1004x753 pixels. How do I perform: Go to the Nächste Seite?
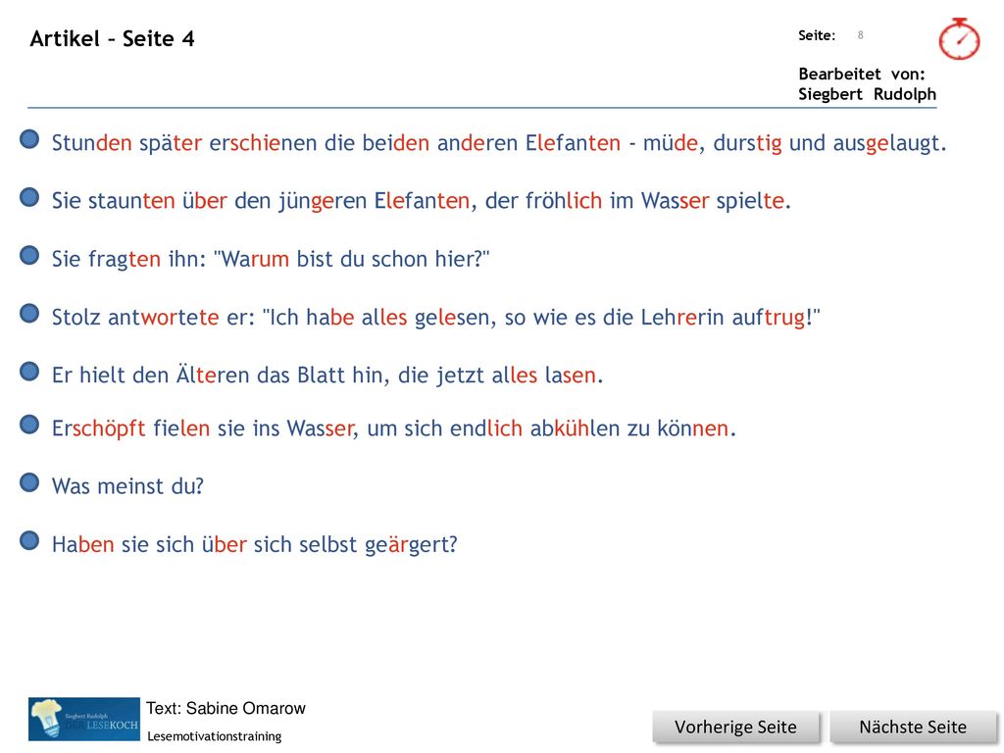(913, 728)
